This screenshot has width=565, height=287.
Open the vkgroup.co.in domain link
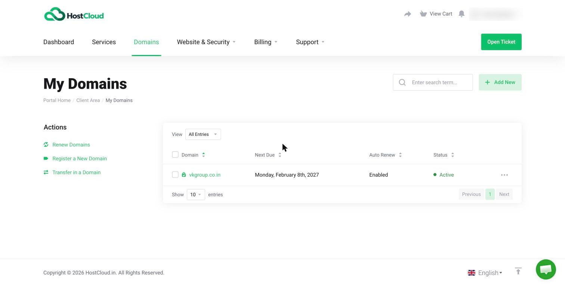coord(205,175)
